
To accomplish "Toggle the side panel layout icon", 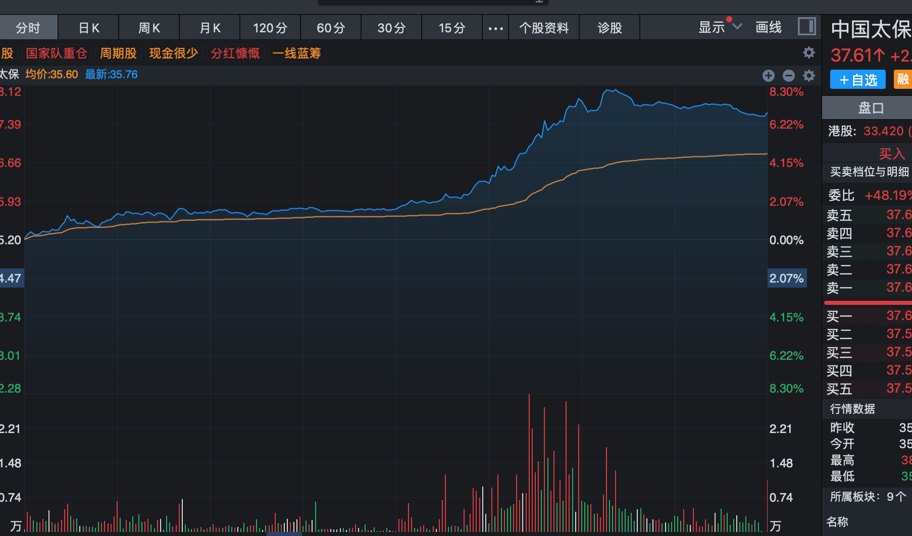I will 806,26.
